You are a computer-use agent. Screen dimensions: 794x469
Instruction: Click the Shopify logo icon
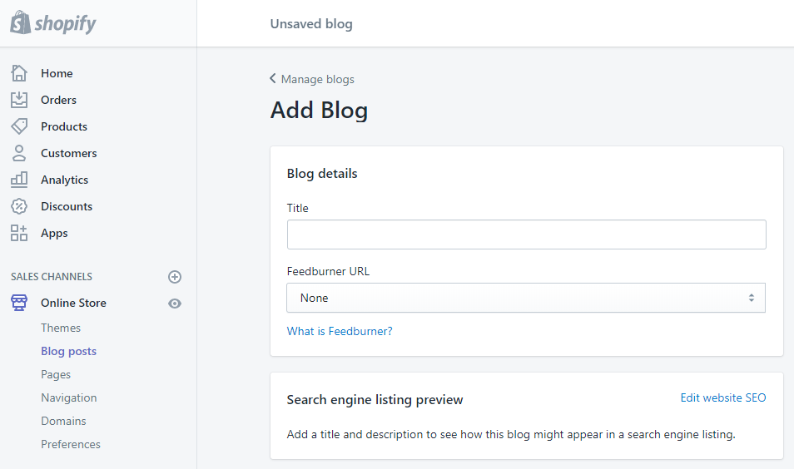click(x=20, y=23)
